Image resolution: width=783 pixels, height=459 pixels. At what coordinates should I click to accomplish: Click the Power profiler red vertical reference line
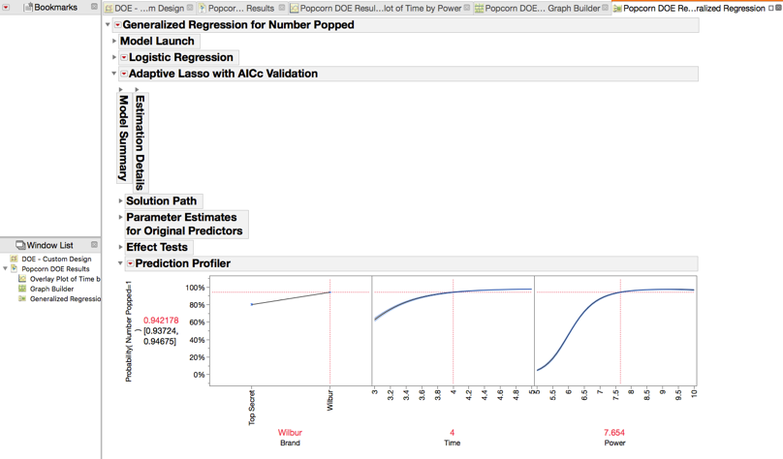621,331
